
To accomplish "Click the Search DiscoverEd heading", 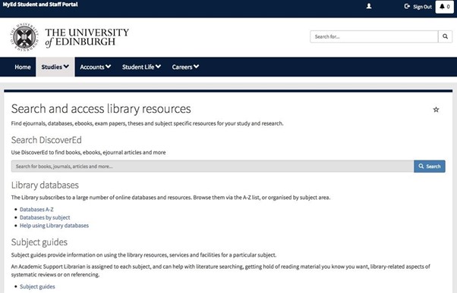I will [46, 140].
